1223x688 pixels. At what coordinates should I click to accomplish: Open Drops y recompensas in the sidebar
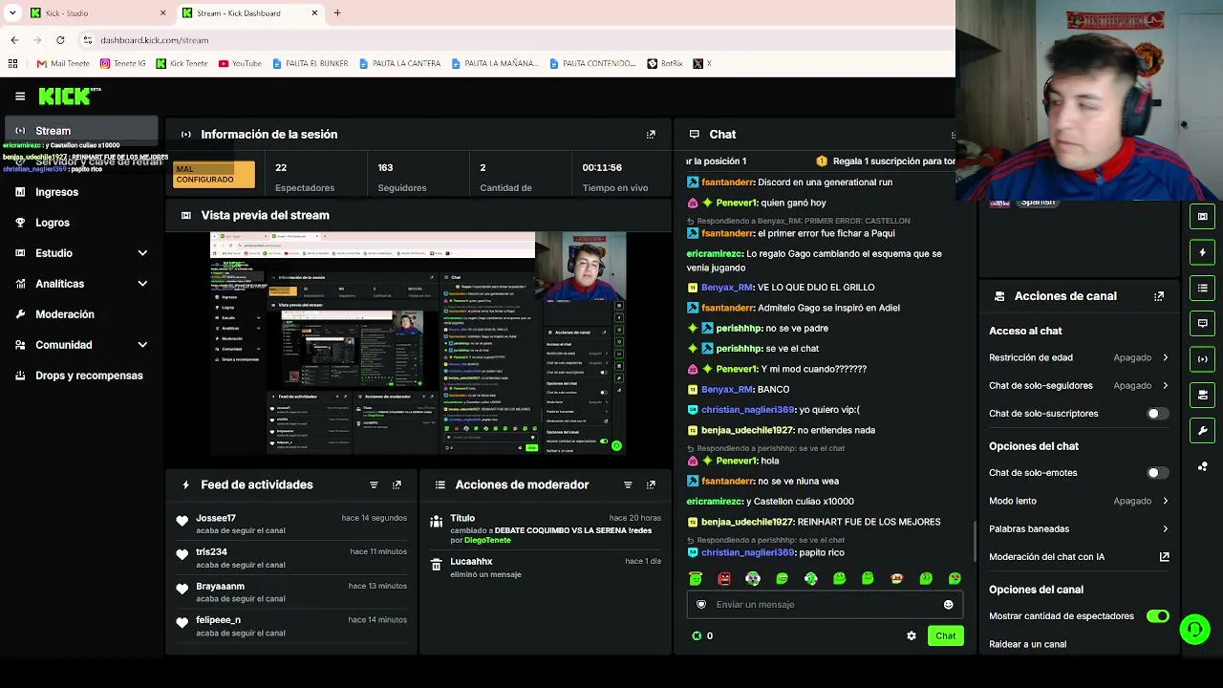pyautogui.click(x=81, y=376)
